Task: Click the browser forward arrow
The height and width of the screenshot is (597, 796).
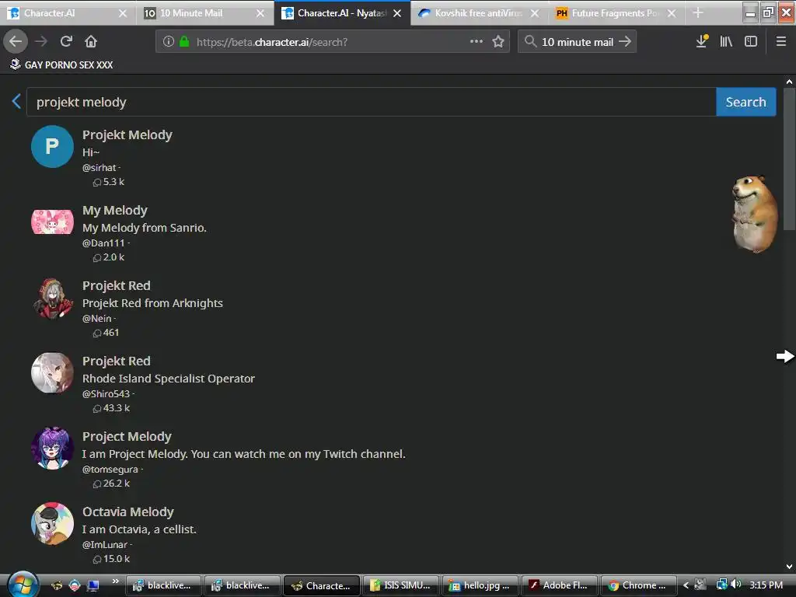Action: tap(41, 42)
